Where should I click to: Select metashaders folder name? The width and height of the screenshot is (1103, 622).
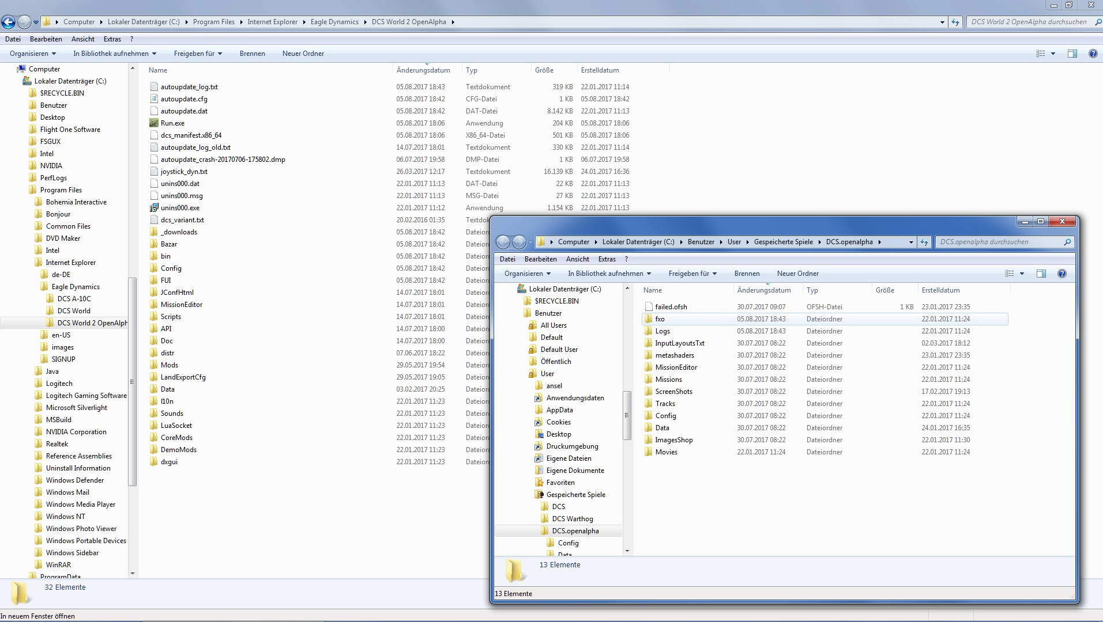point(675,355)
